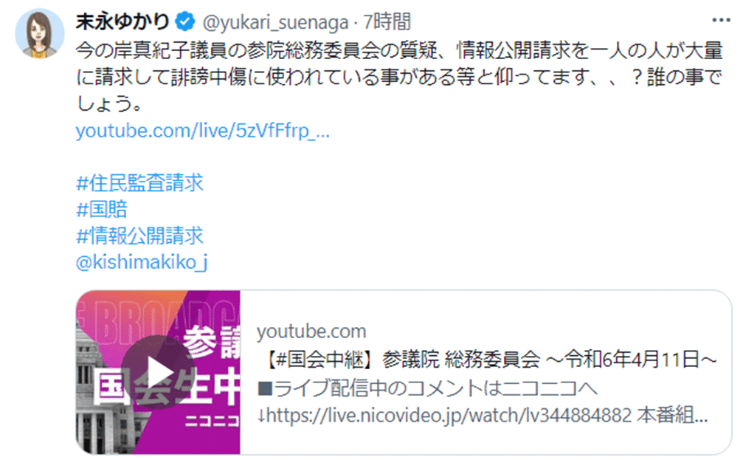
Task: Open the three-dot more options menu
Action: pos(721,21)
